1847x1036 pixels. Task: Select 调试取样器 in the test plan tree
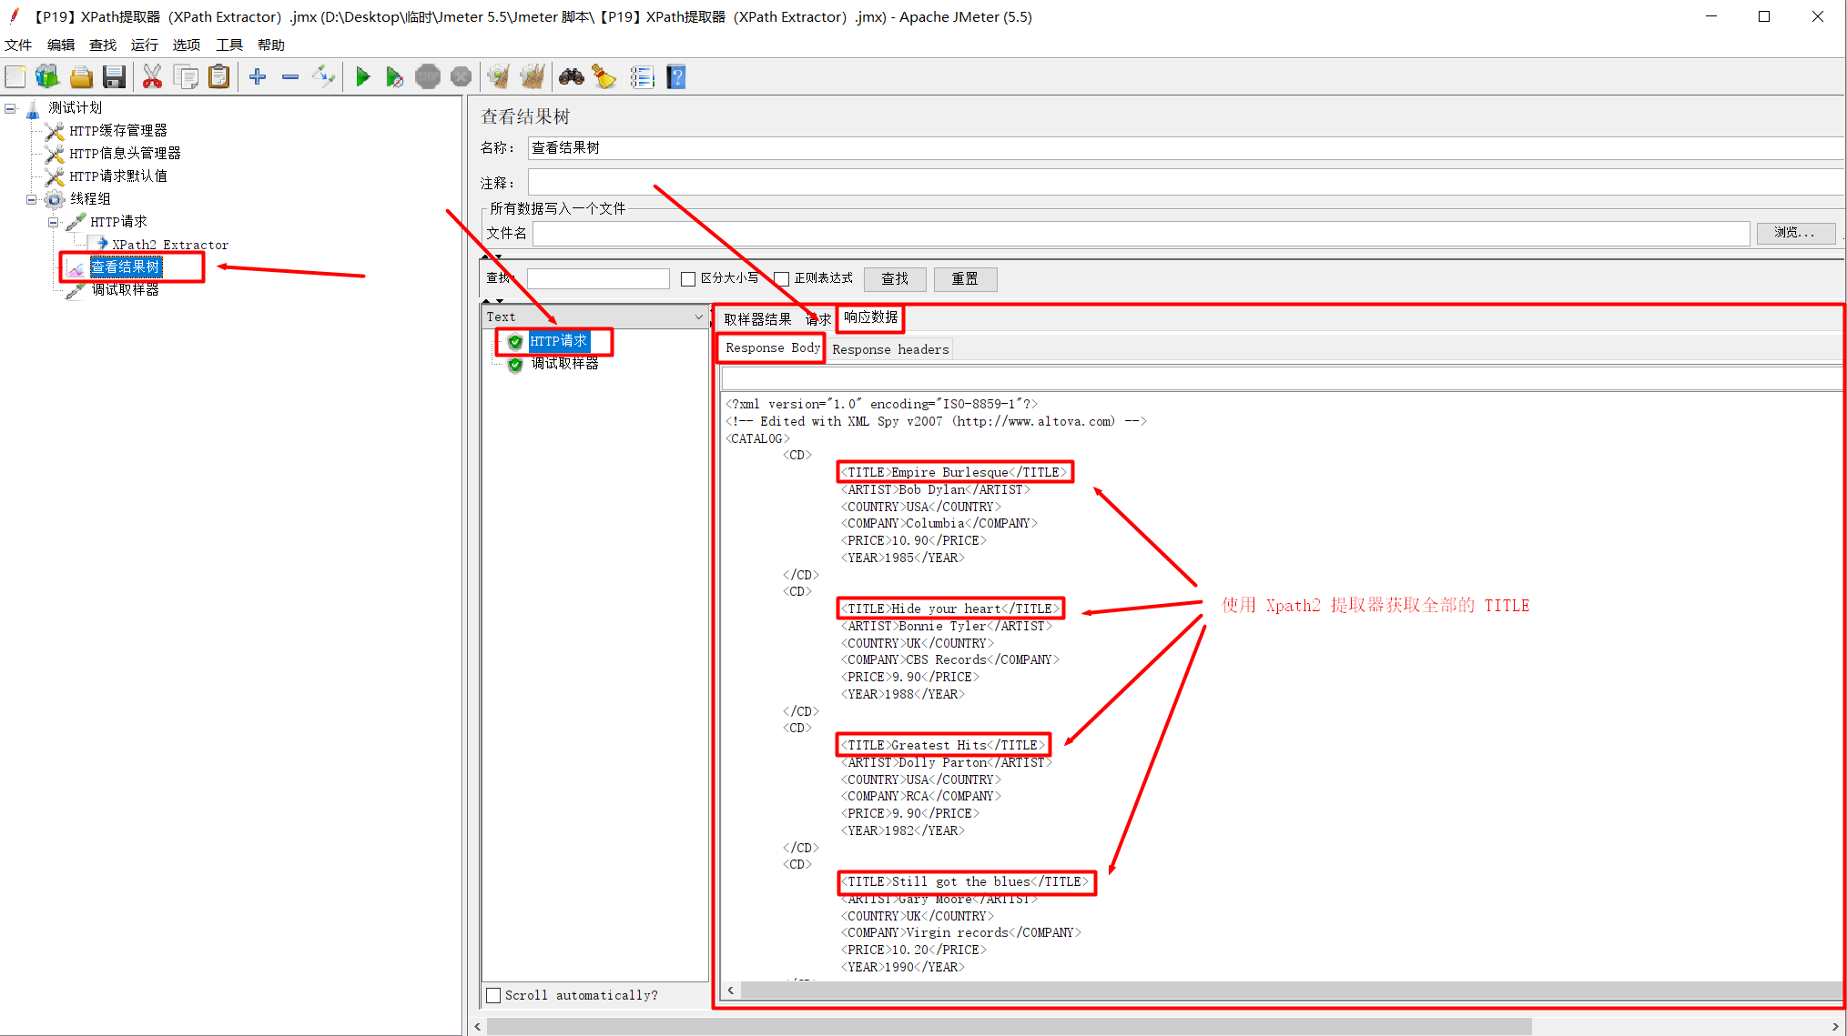tap(126, 290)
